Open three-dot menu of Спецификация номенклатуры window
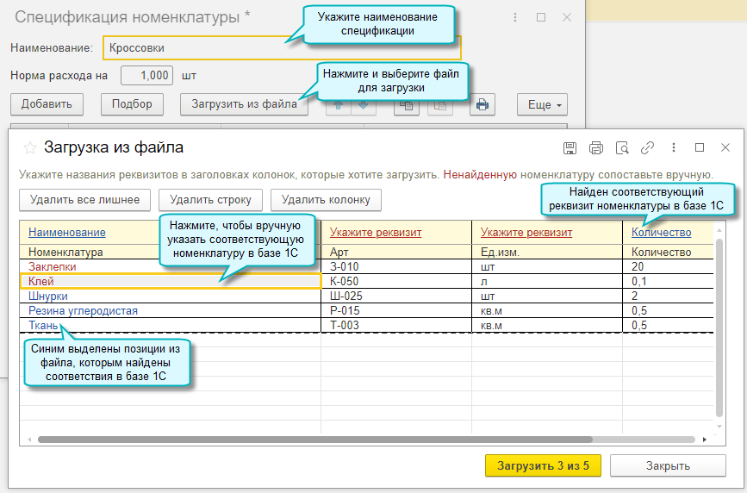747x493 pixels. coord(515,17)
